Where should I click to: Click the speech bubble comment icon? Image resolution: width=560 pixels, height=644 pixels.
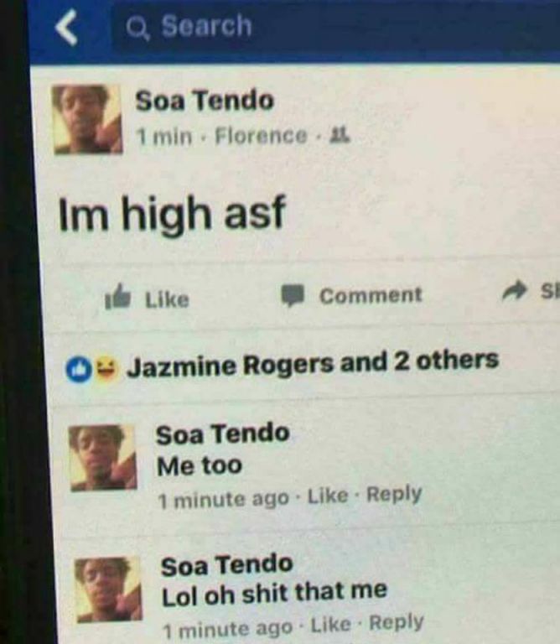(x=293, y=296)
